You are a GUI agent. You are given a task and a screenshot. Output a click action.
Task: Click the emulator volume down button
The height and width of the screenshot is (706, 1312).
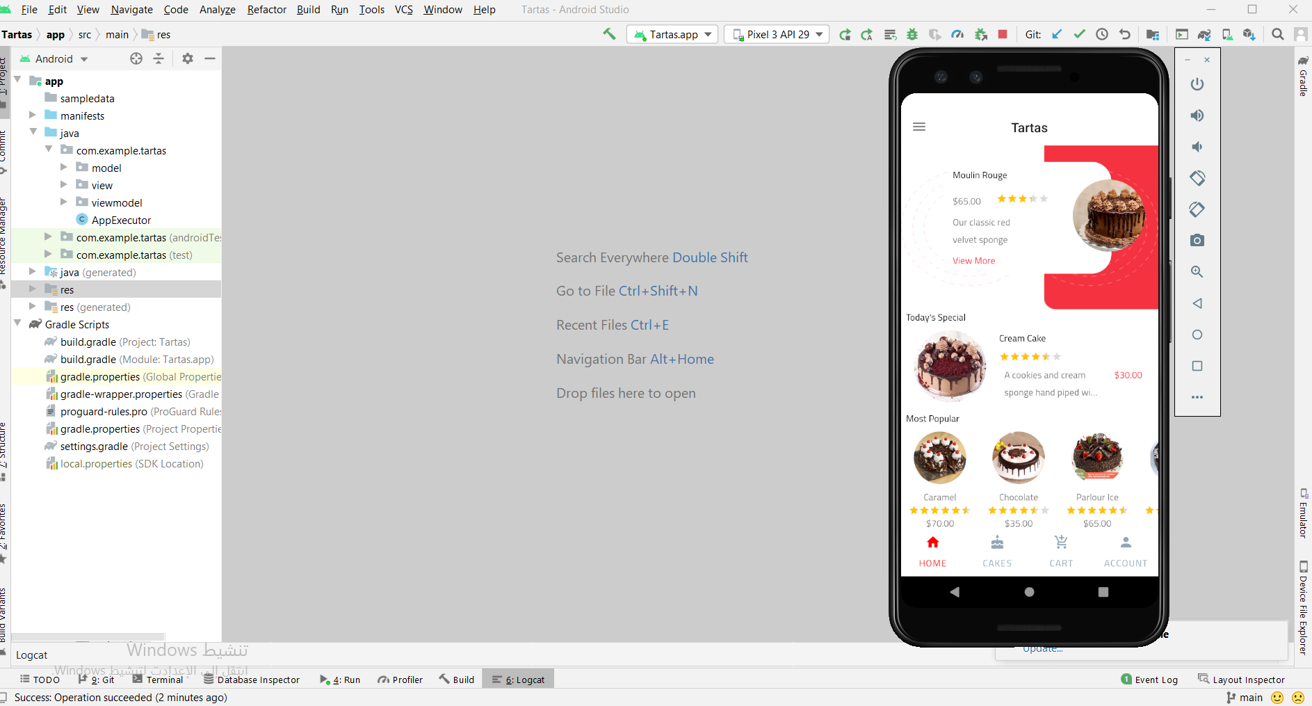coord(1197,147)
